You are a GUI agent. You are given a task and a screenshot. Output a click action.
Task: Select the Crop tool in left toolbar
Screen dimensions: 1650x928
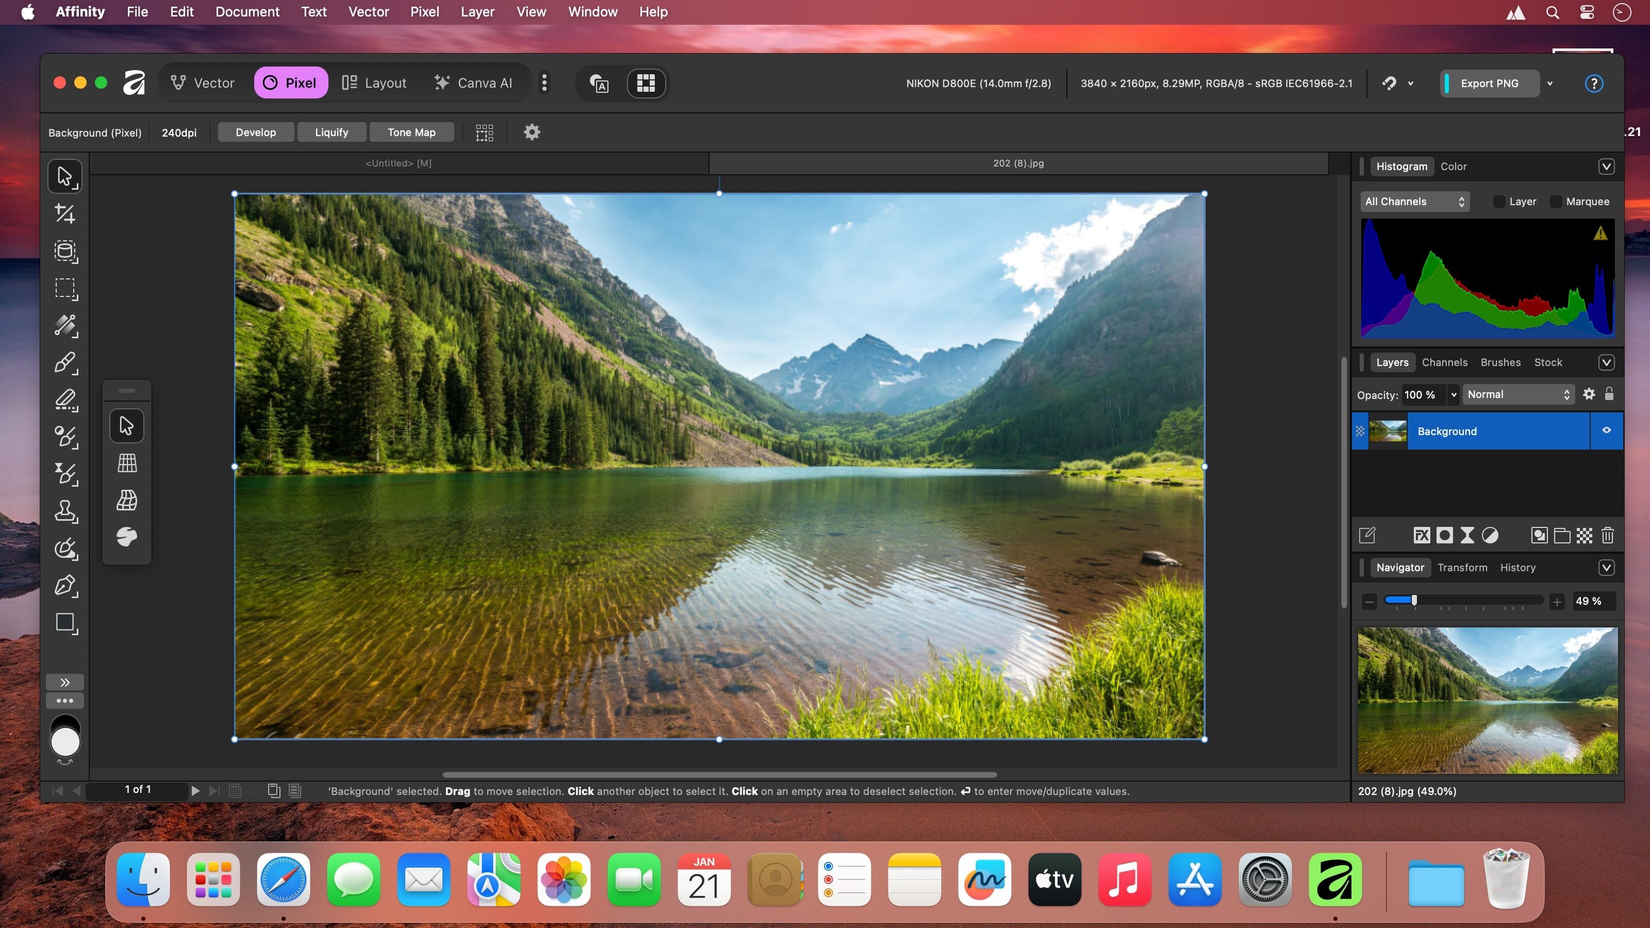click(64, 213)
